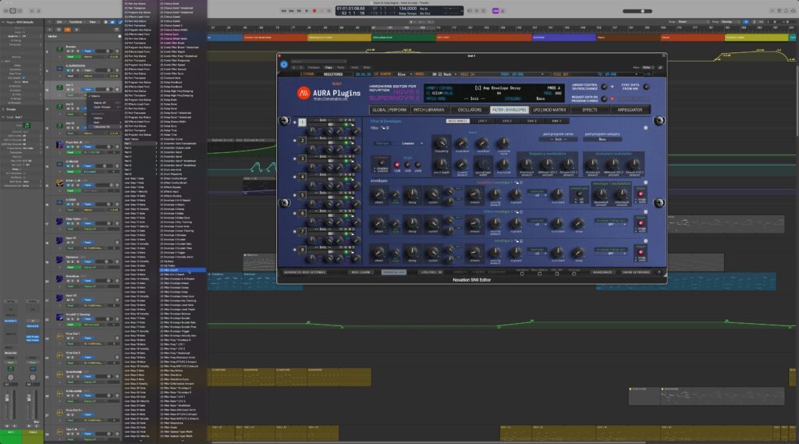The height and width of the screenshot is (444, 799).
Task: Open the LFO | MOD MATRIX tab
Action: (550, 109)
